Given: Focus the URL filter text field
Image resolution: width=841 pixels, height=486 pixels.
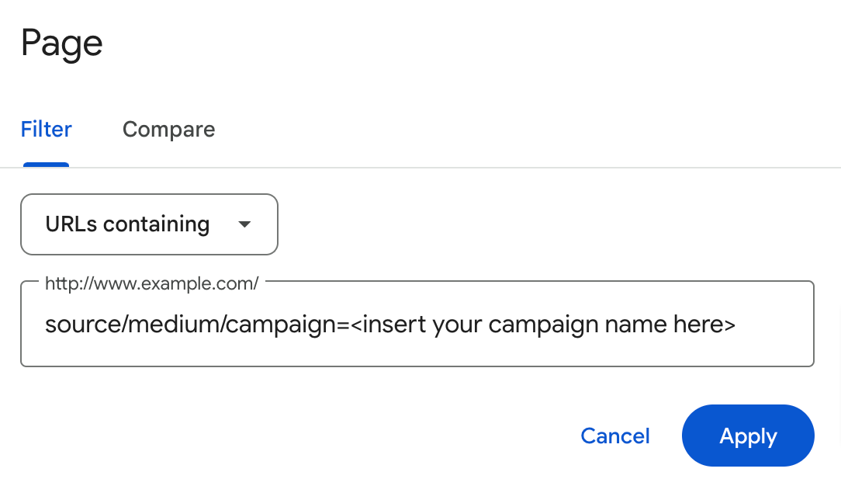Looking at the screenshot, I should tap(417, 324).
